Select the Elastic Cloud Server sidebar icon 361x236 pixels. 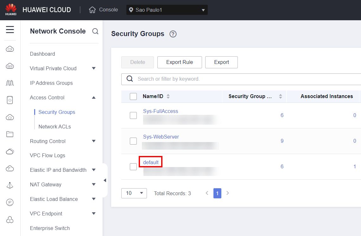click(x=10, y=49)
